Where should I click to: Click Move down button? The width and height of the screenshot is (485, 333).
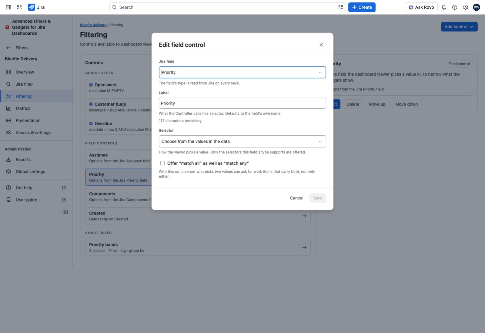[x=406, y=104]
